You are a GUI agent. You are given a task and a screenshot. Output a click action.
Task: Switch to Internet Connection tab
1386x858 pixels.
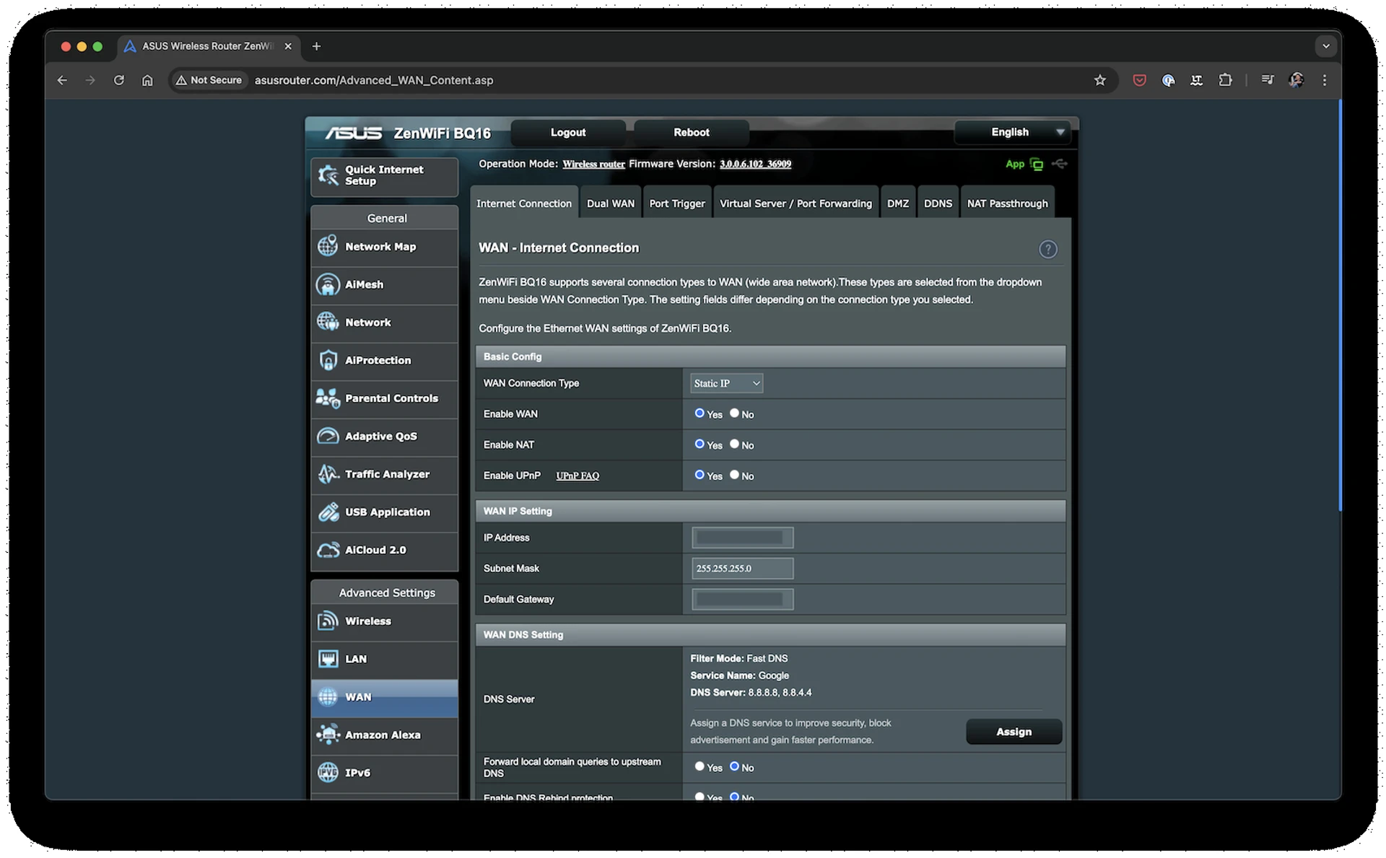524,203
